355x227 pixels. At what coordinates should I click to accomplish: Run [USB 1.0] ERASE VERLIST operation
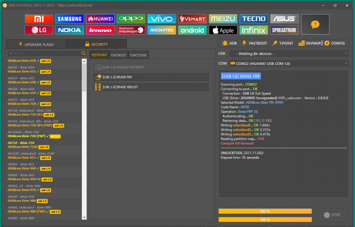click(x=151, y=87)
